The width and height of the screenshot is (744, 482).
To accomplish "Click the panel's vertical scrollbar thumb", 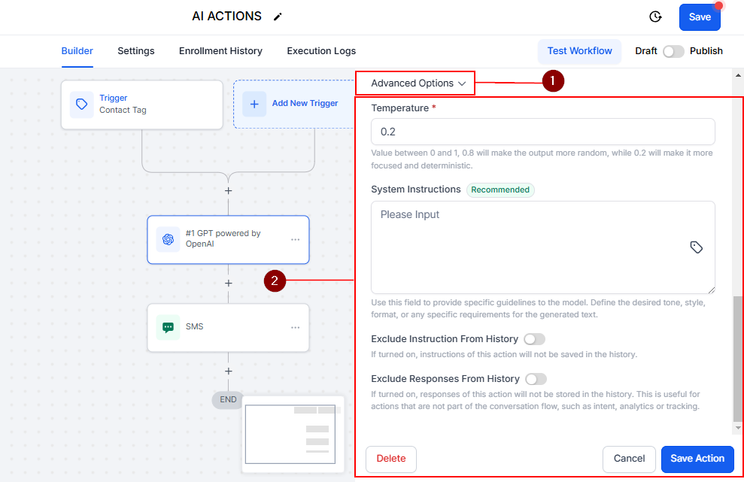I will pyautogui.click(x=737, y=358).
